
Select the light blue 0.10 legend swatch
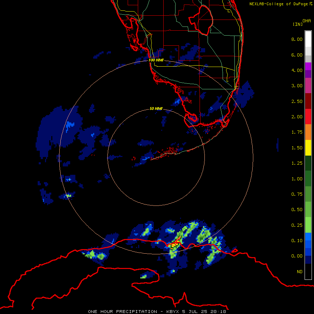(308, 237)
